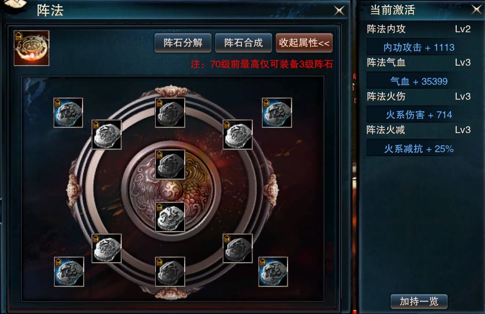Select the 内功攻击 +1113 attribute row
Image resolution: width=485 pixels, height=314 pixels.
point(419,47)
